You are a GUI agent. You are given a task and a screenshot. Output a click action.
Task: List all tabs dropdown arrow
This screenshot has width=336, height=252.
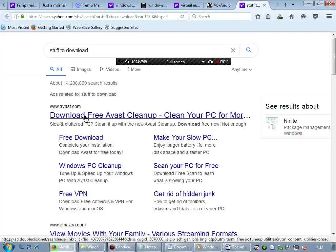coord(293,5)
